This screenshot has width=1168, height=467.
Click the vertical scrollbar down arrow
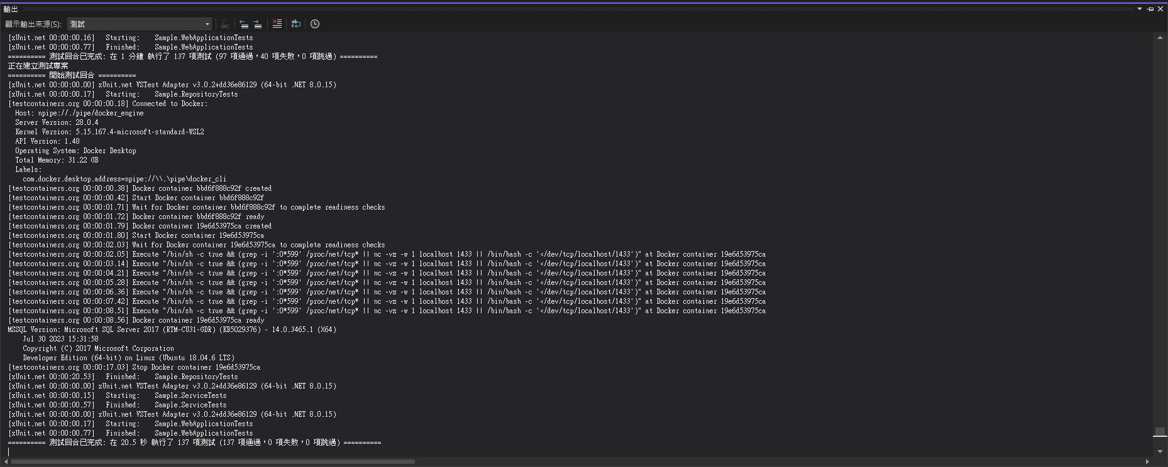click(x=1160, y=451)
